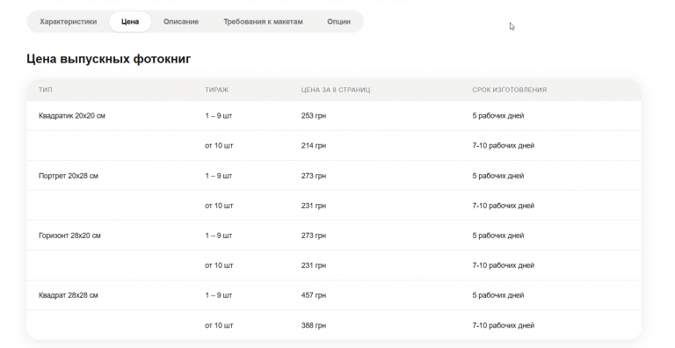The height and width of the screenshot is (348, 675).
Task: Click 273 грн in the Горизонт row
Action: pos(314,236)
